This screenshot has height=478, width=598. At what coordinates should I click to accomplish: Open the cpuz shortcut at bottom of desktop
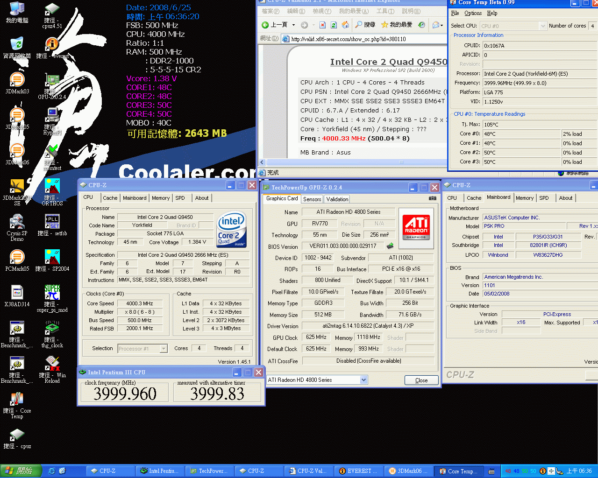click(x=17, y=438)
